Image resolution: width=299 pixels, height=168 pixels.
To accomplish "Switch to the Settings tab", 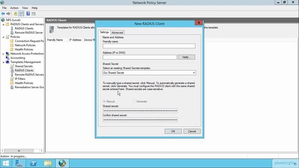I will click(104, 32).
